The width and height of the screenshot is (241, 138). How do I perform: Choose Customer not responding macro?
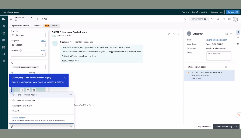point(42,100)
